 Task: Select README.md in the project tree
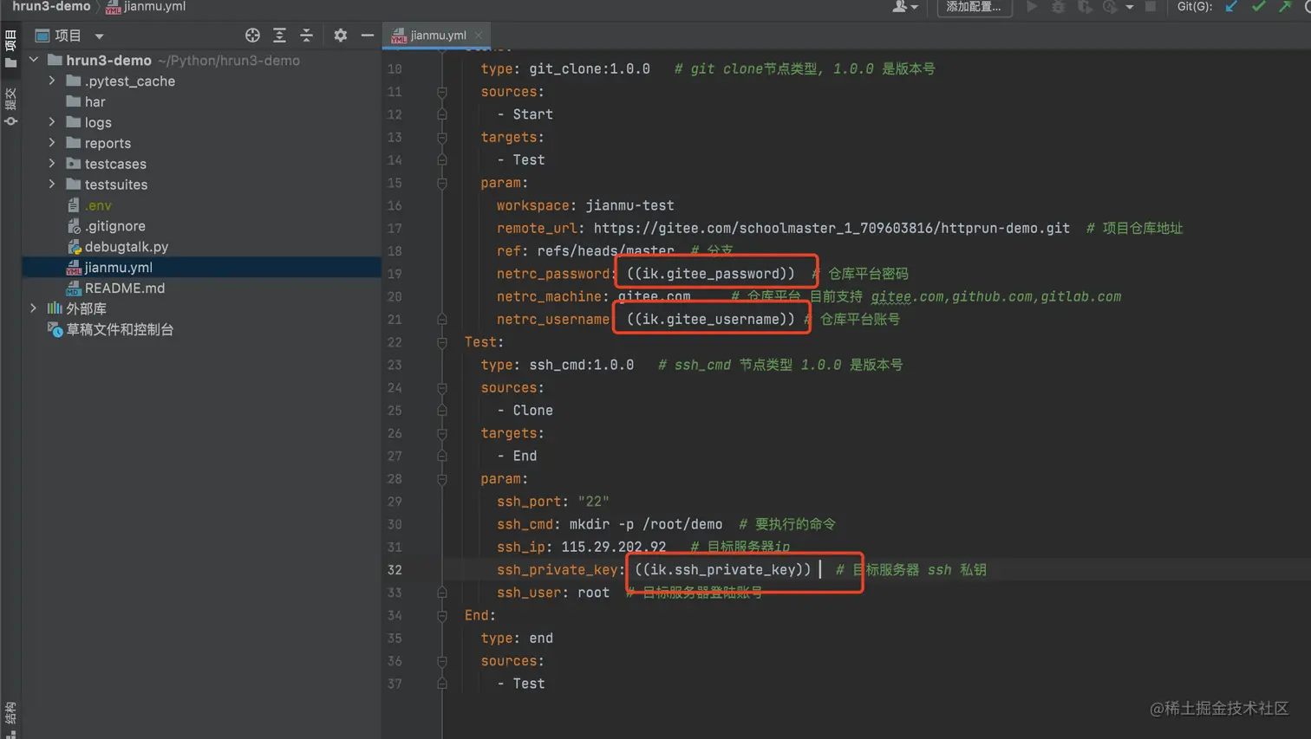[x=202, y=288]
